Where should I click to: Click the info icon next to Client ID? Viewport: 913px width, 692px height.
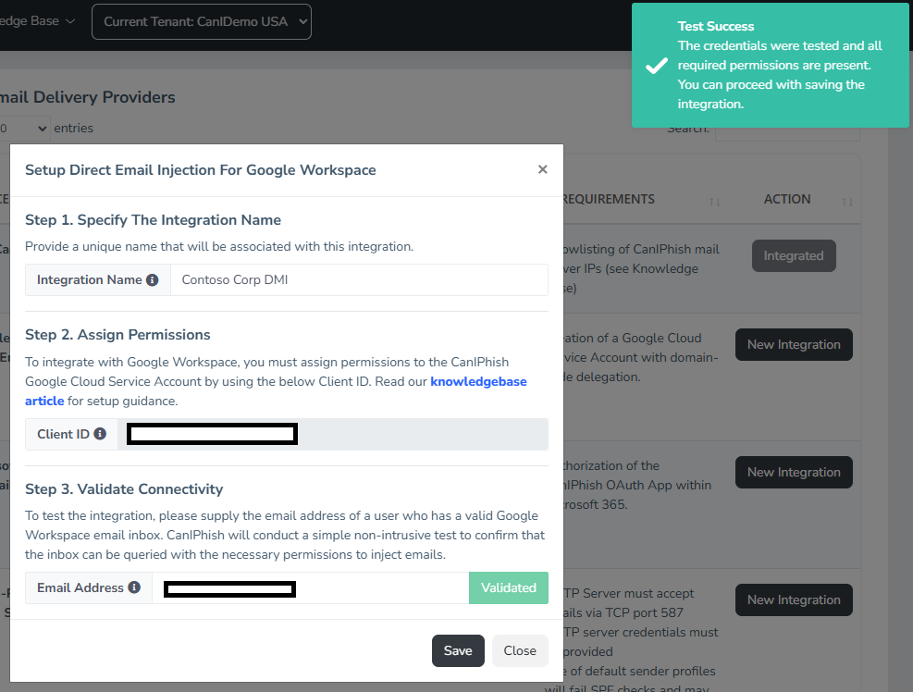(x=100, y=434)
